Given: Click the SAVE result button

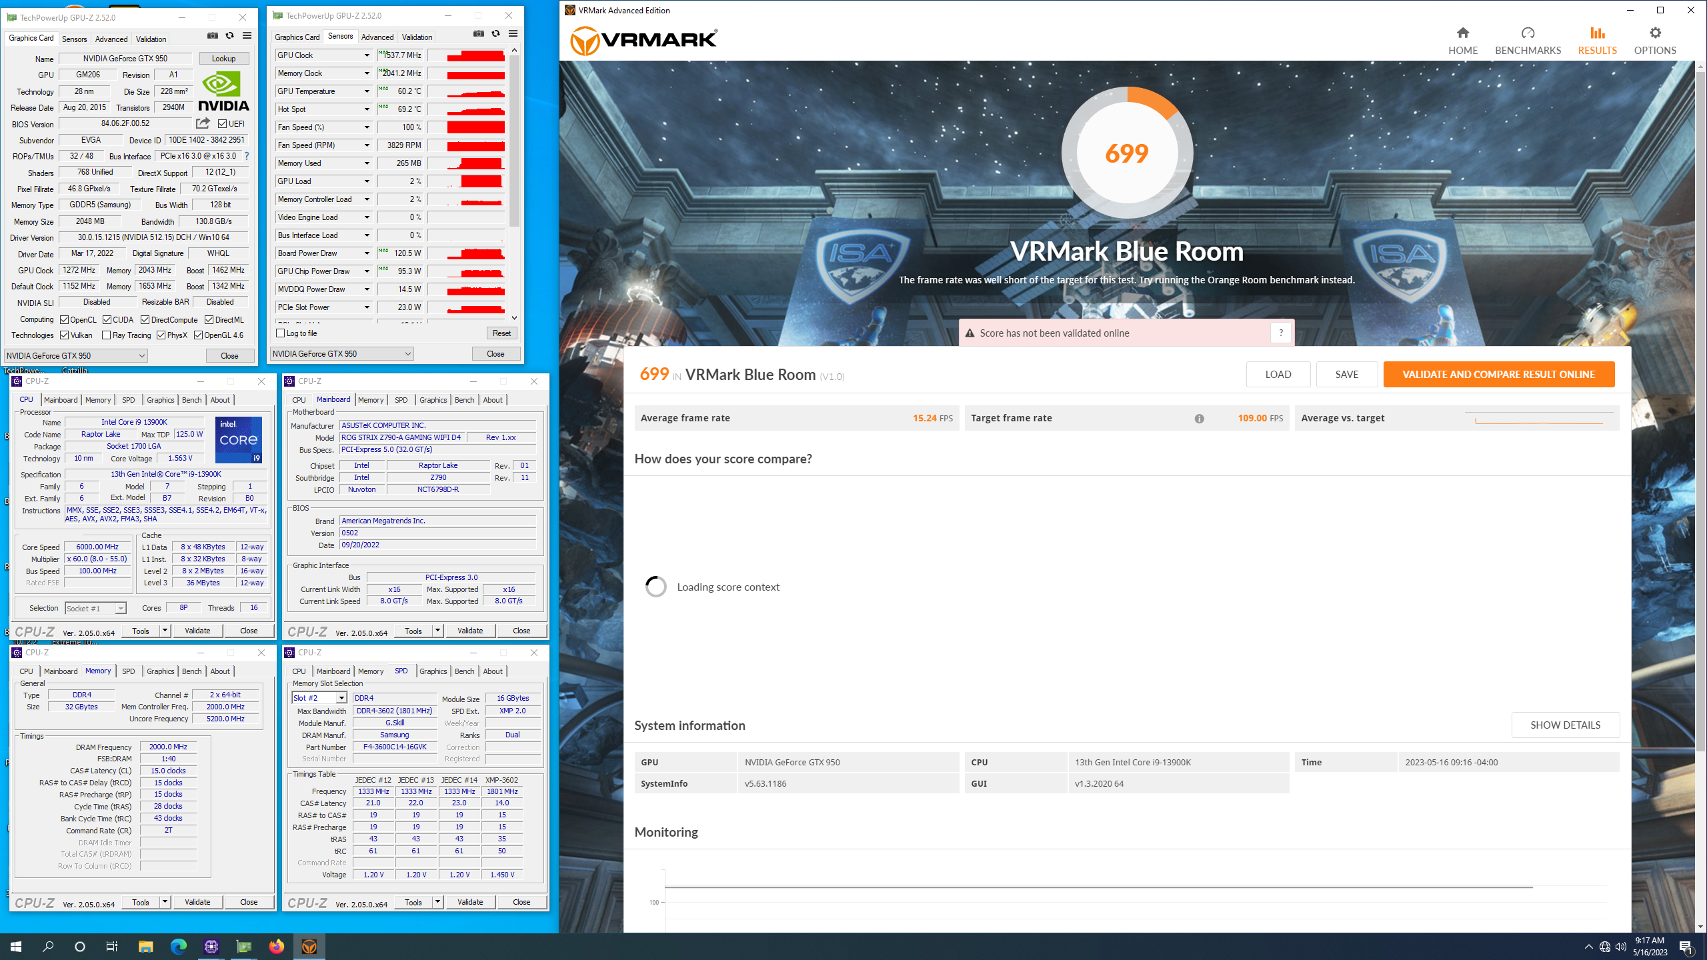Looking at the screenshot, I should click(x=1347, y=375).
